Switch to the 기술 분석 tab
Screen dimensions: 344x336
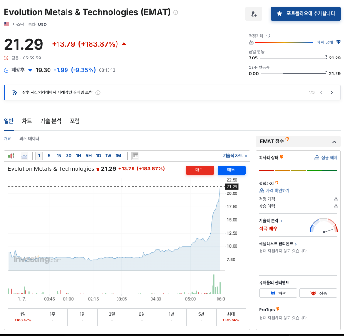point(50,121)
